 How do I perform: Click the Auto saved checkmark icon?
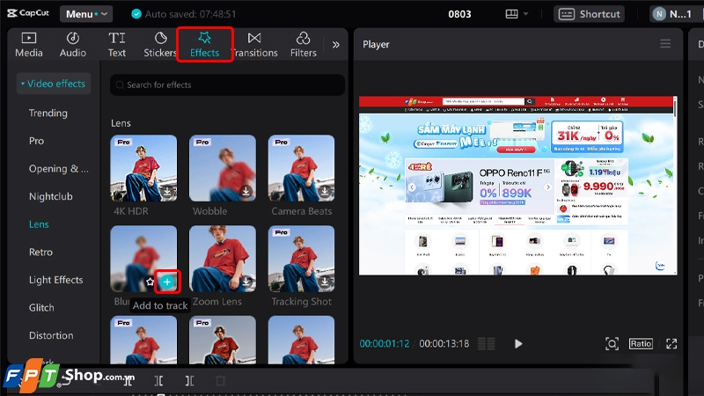tap(136, 14)
